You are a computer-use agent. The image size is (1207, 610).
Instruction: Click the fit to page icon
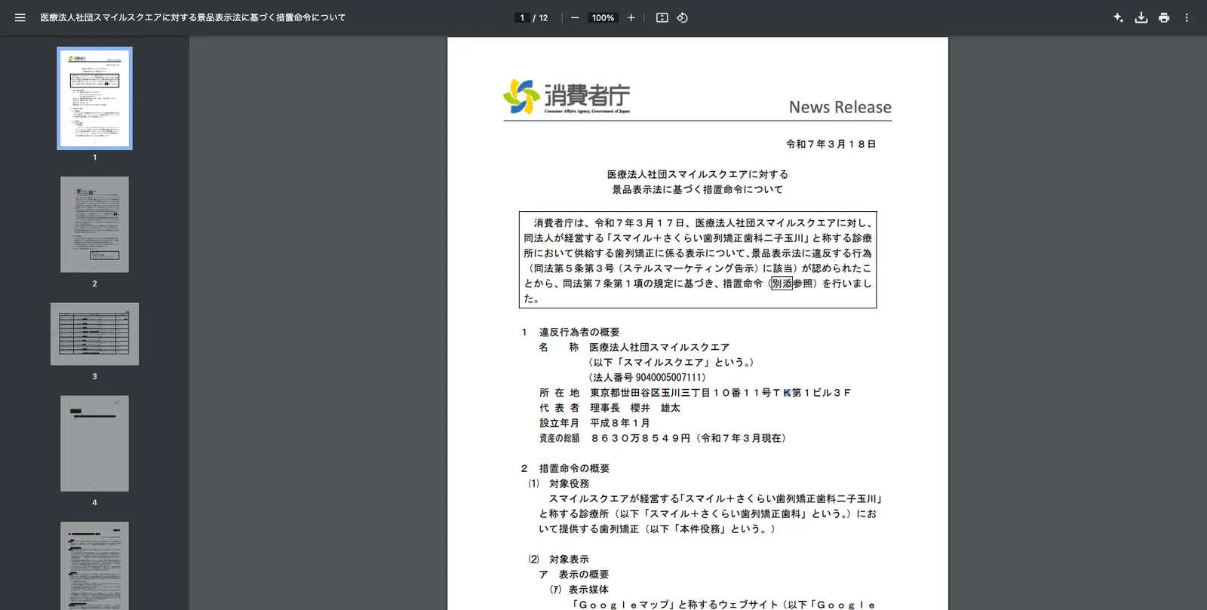[662, 17]
